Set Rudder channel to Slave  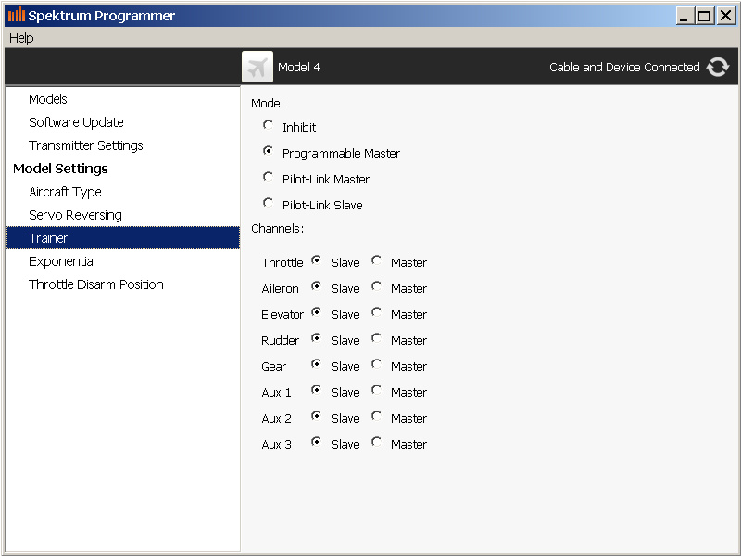pyautogui.click(x=316, y=338)
